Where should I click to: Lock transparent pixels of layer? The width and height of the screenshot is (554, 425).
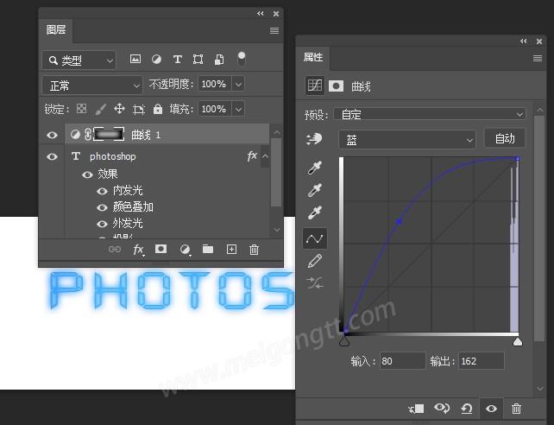(81, 109)
